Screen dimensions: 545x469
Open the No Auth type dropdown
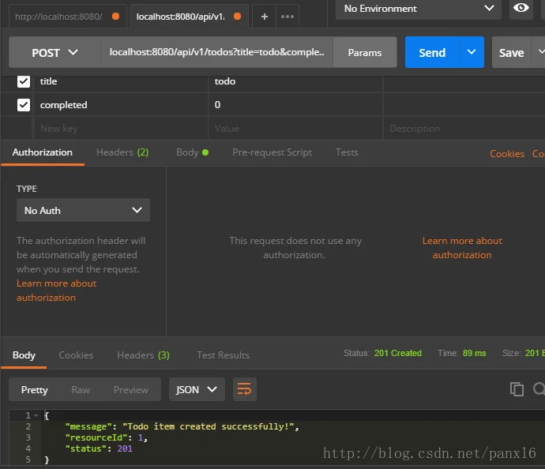pyautogui.click(x=83, y=210)
